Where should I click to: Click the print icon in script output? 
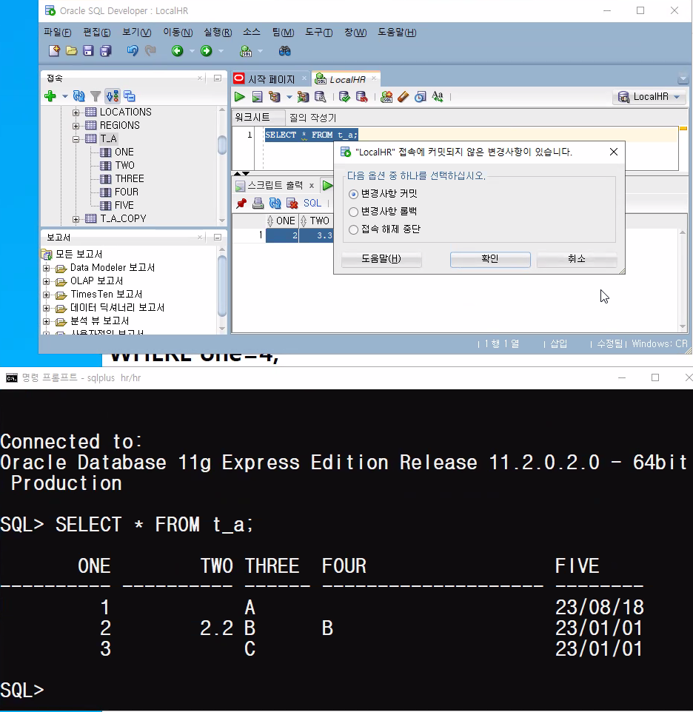click(x=258, y=204)
